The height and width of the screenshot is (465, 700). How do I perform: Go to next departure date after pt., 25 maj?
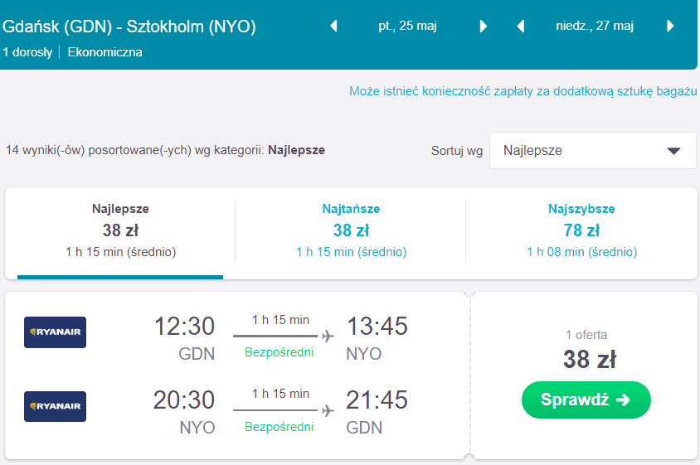pyautogui.click(x=483, y=26)
